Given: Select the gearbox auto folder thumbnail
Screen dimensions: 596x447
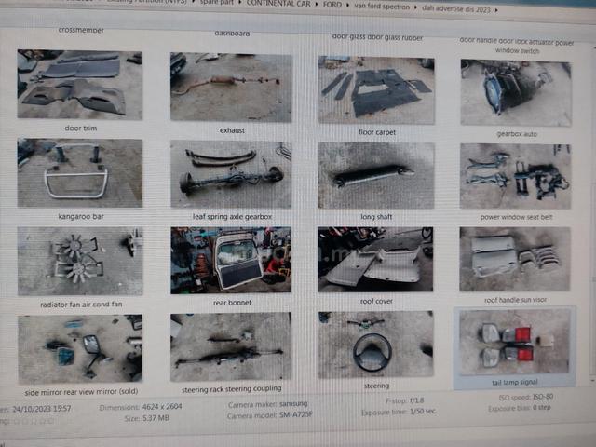Looking at the screenshot, I should coord(516,93).
